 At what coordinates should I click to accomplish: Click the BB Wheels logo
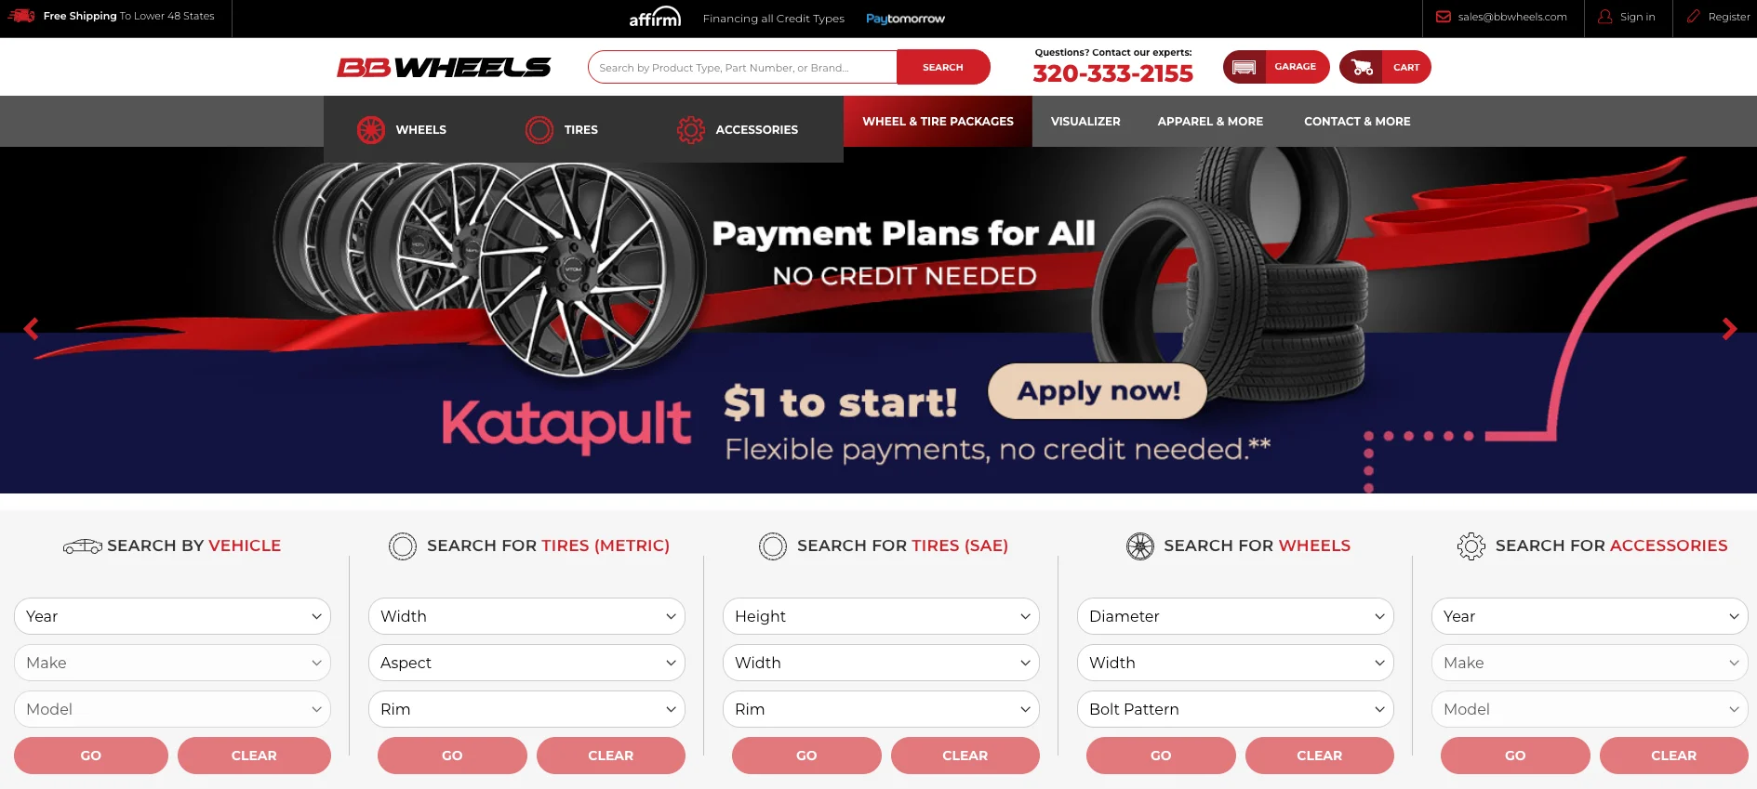444,67
